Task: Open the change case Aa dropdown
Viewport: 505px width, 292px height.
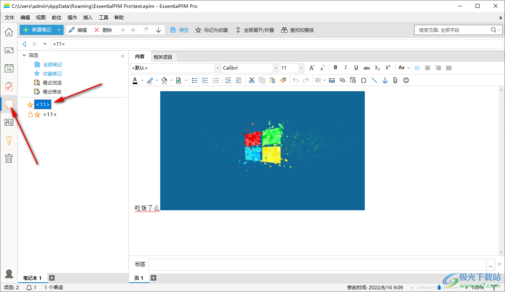Action: pyautogui.click(x=408, y=68)
